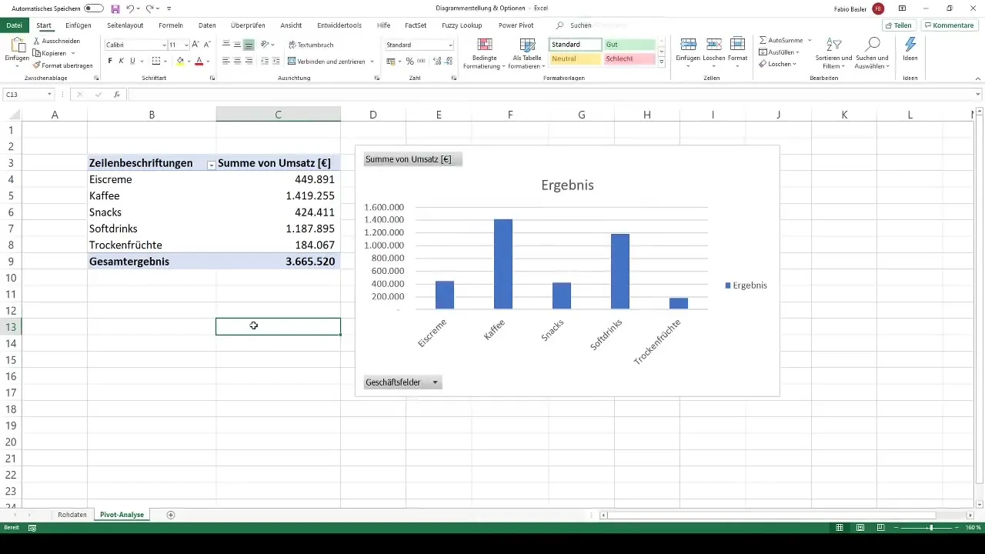Click Summe von Umsatz chart field button

tap(412, 159)
